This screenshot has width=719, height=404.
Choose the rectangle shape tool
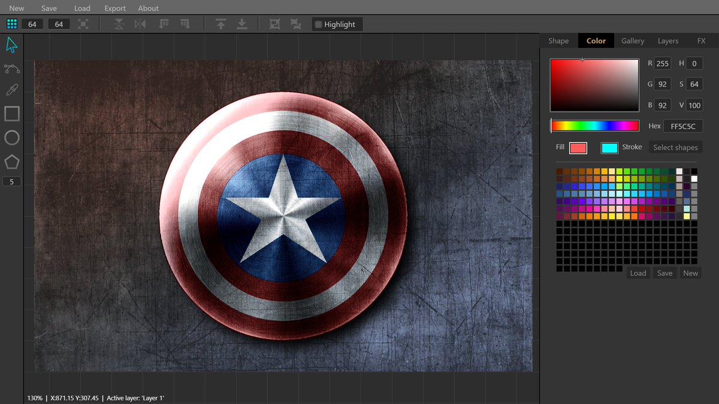12,114
